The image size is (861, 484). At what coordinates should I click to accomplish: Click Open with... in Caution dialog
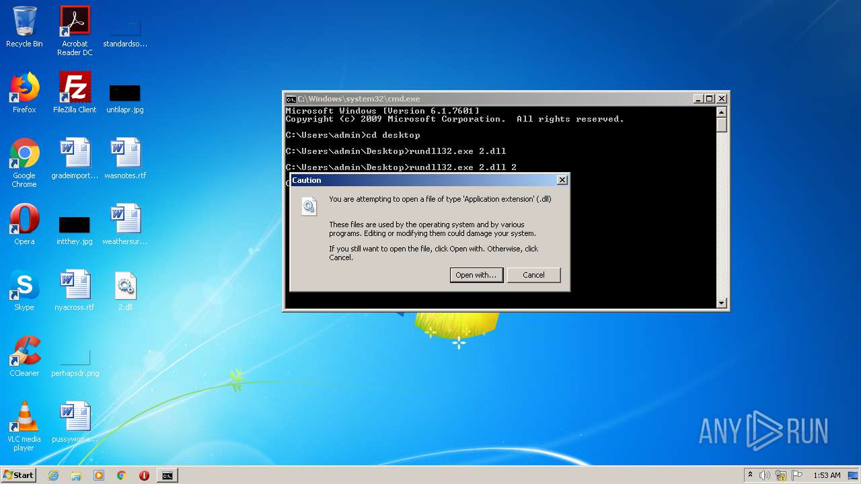pyautogui.click(x=476, y=275)
